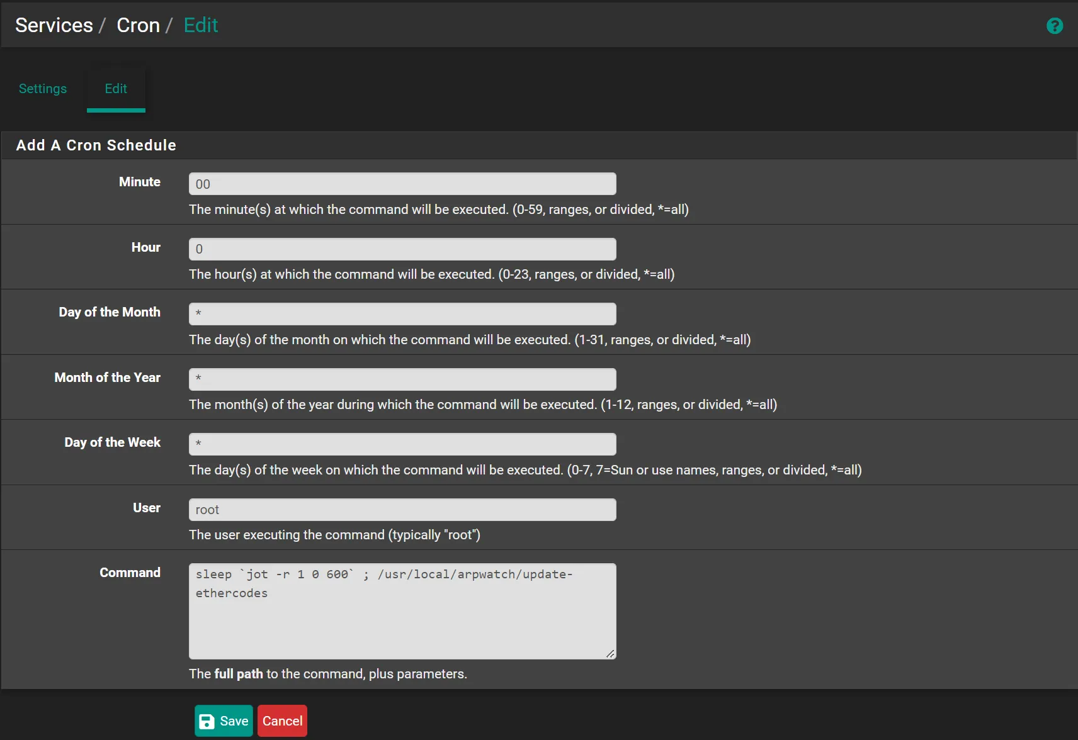Image resolution: width=1078 pixels, height=740 pixels.
Task: Click the Edit breadcrumb item
Action: [201, 25]
